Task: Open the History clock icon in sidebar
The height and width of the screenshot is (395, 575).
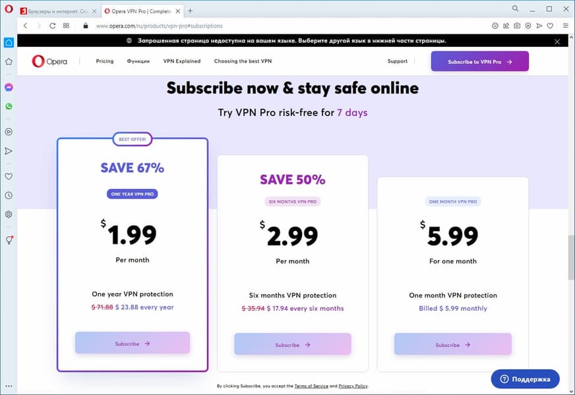Action: (x=9, y=196)
